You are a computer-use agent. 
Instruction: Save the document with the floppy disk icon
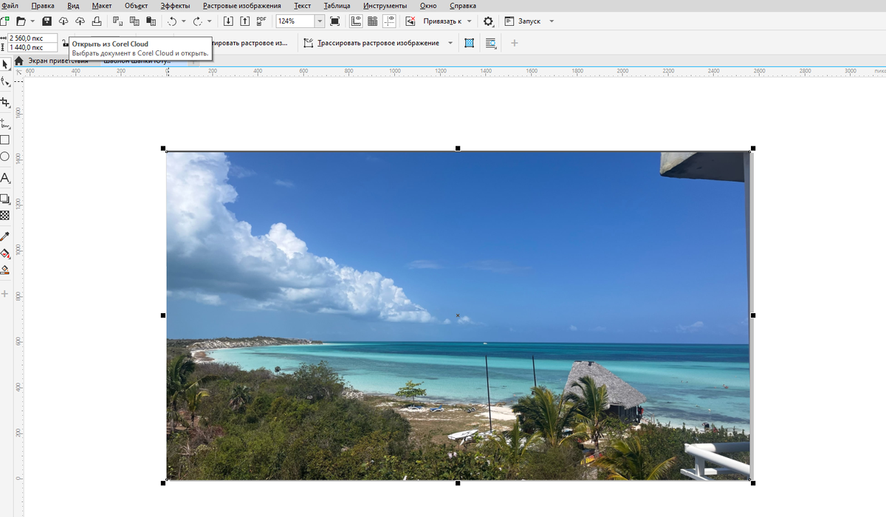click(47, 21)
